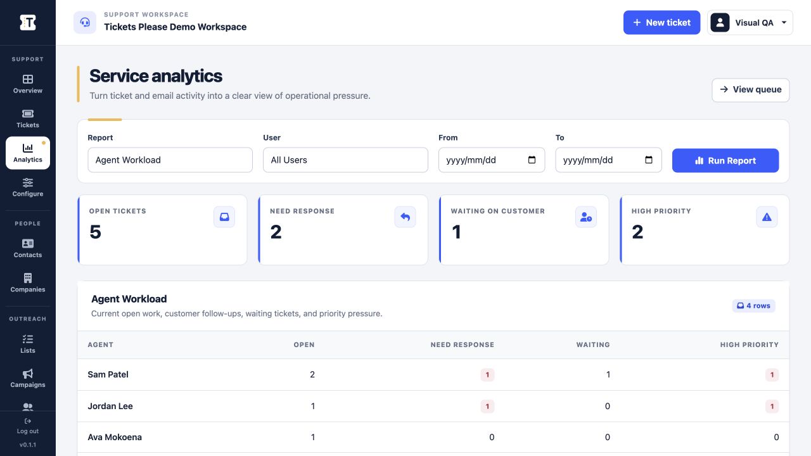811x456 pixels.
Task: Click the Ava Mokoena agent name
Action: (115, 437)
